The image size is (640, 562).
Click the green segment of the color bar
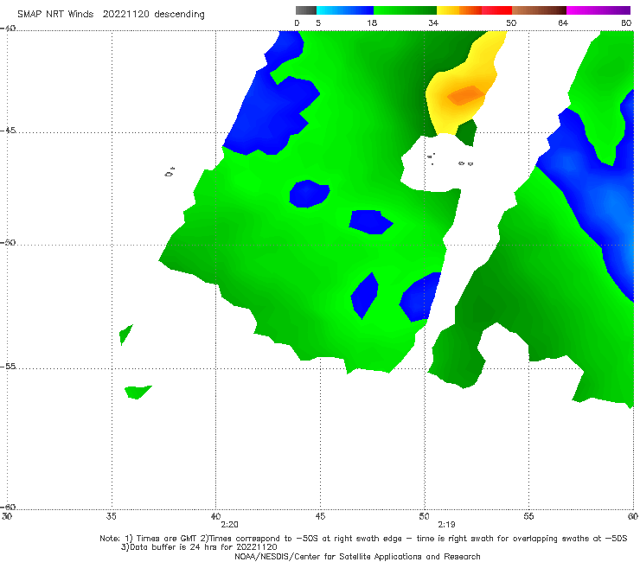pyautogui.click(x=405, y=10)
